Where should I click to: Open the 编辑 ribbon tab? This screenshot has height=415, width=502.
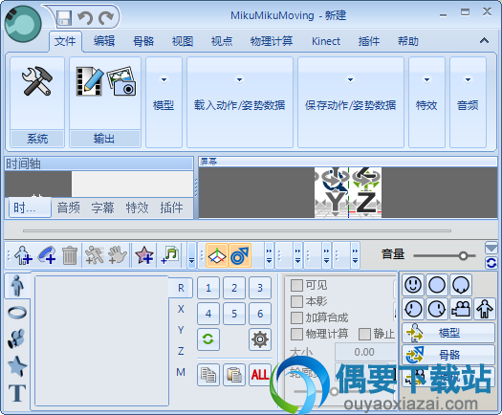pos(104,41)
